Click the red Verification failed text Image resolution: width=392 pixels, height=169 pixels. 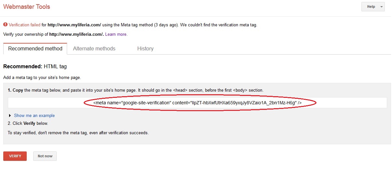click(x=25, y=25)
